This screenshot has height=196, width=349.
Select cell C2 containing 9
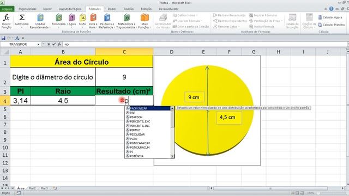pyautogui.click(x=124, y=77)
